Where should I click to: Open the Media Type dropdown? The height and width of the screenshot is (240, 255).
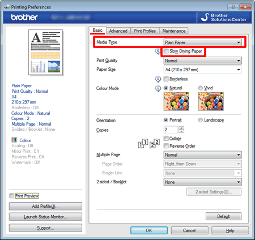click(202, 42)
